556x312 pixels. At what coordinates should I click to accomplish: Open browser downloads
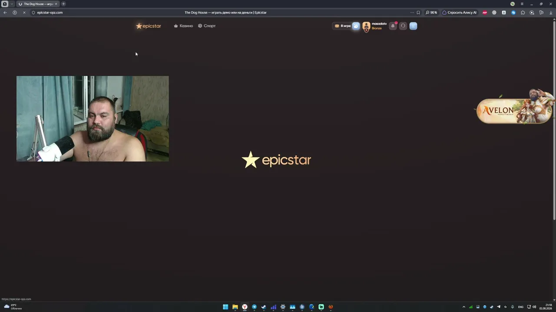[x=551, y=13]
